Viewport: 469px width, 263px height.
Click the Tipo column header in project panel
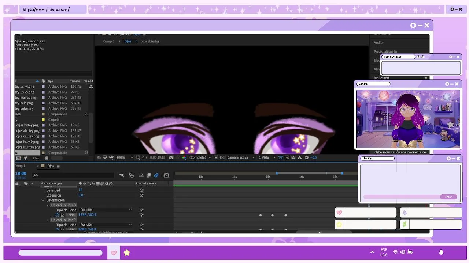51,81
